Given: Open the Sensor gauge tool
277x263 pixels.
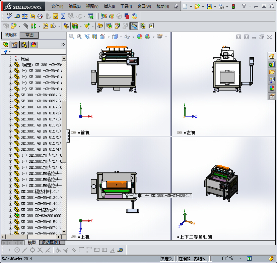Looking at the screenshot, I should pos(40,16).
